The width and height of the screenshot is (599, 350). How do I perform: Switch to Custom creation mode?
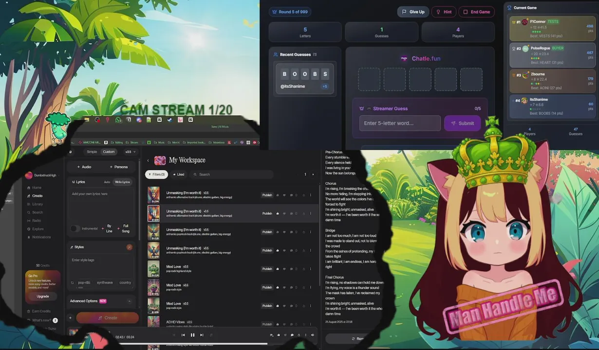coord(109,152)
